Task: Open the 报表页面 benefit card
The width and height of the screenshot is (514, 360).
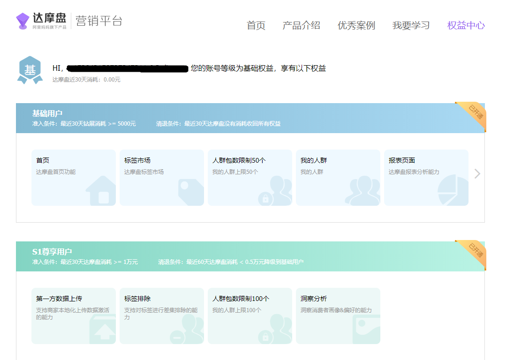Action: pos(426,178)
